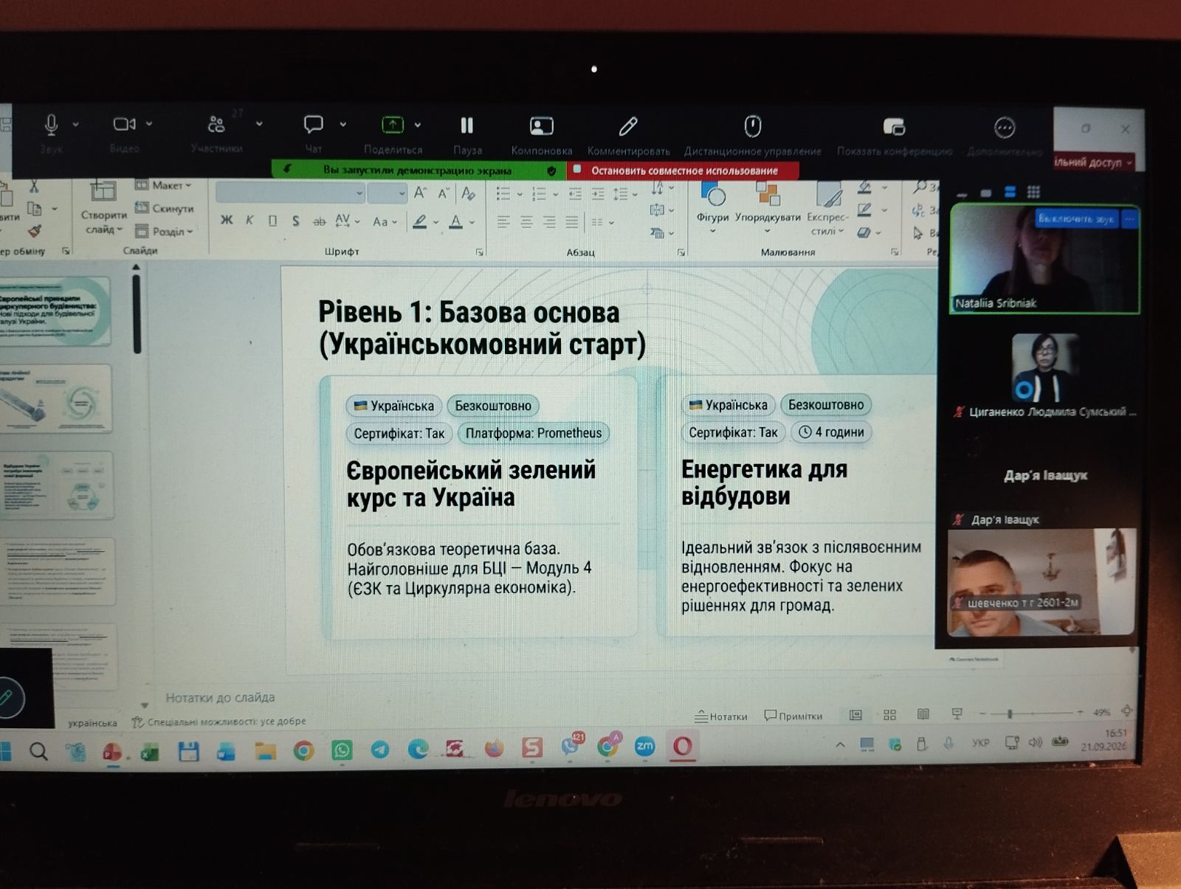Toggle italic (К) formatting
1181x889 pixels.
click(249, 220)
